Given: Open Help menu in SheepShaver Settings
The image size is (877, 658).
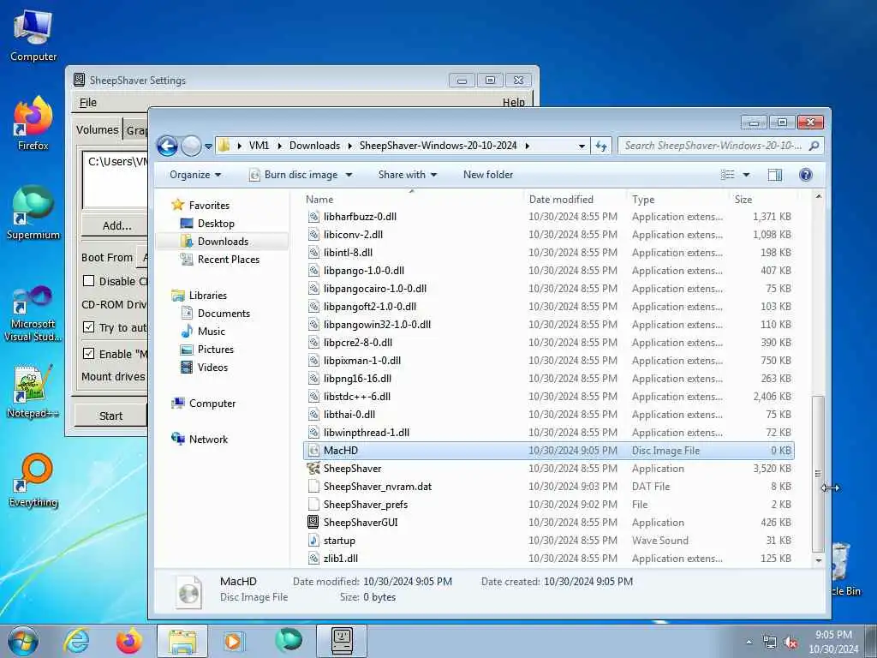Looking at the screenshot, I should coord(514,103).
